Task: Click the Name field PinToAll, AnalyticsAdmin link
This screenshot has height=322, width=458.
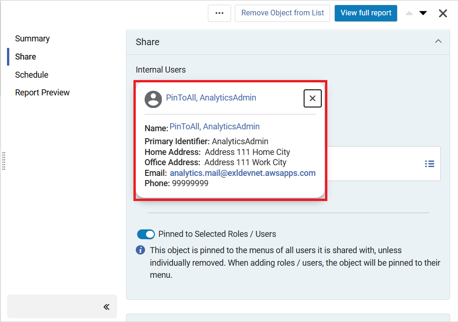Action: (x=214, y=127)
